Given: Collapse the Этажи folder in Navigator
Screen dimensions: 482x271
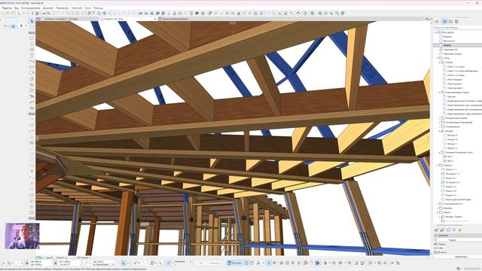Looking at the screenshot, I should (438, 58).
